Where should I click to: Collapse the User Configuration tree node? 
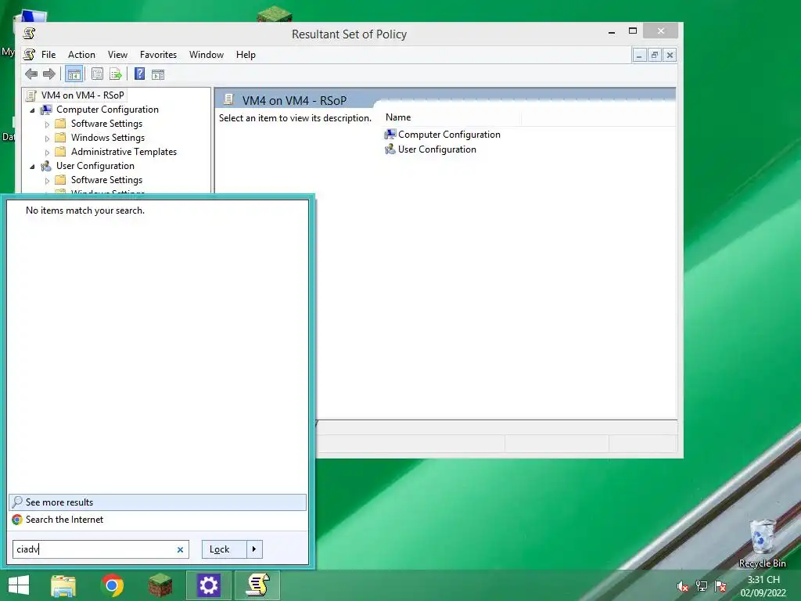click(x=32, y=166)
